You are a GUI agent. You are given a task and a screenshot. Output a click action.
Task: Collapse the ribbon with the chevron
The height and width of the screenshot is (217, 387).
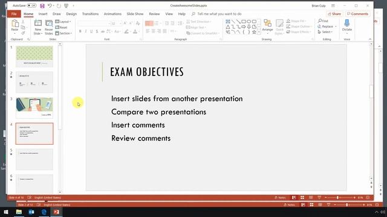point(369,39)
